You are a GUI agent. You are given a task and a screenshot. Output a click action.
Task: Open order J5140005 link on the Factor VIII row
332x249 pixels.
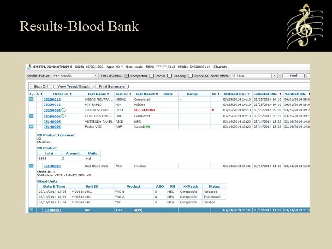tap(52, 127)
